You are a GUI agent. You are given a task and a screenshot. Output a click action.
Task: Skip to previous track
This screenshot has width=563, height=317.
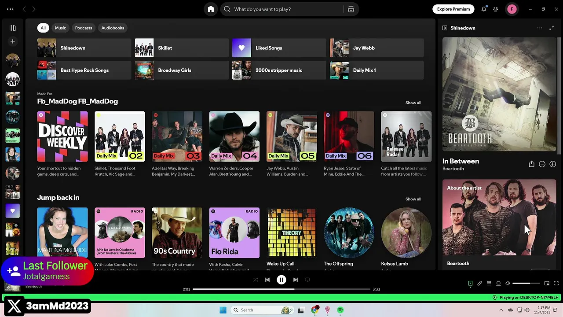pos(267,280)
